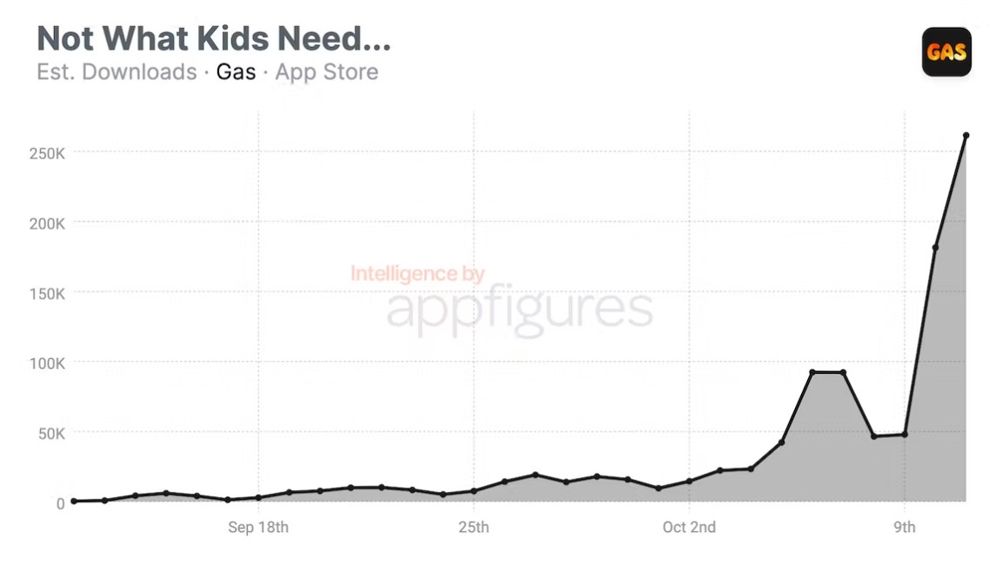Viewport: 989px width, 566px height.
Task: Click the 150K y-axis label
Action: 48,293
